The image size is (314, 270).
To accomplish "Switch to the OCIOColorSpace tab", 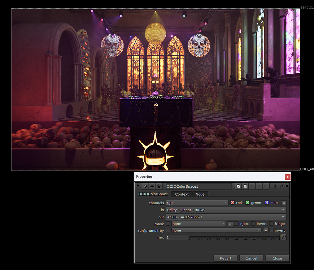I will tap(153, 194).
